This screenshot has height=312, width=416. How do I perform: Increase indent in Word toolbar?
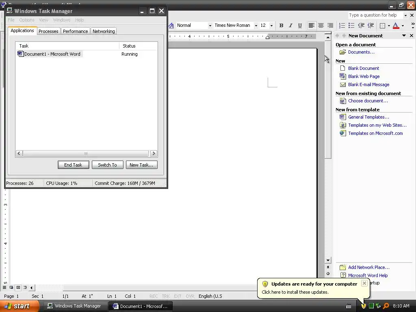pos(370,26)
